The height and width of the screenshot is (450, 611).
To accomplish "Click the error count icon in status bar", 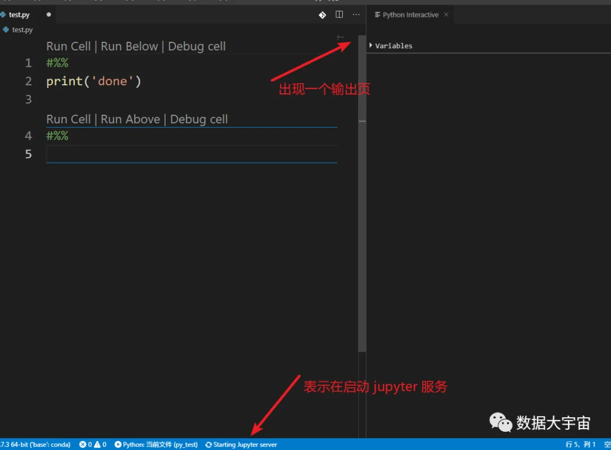I will [x=83, y=444].
